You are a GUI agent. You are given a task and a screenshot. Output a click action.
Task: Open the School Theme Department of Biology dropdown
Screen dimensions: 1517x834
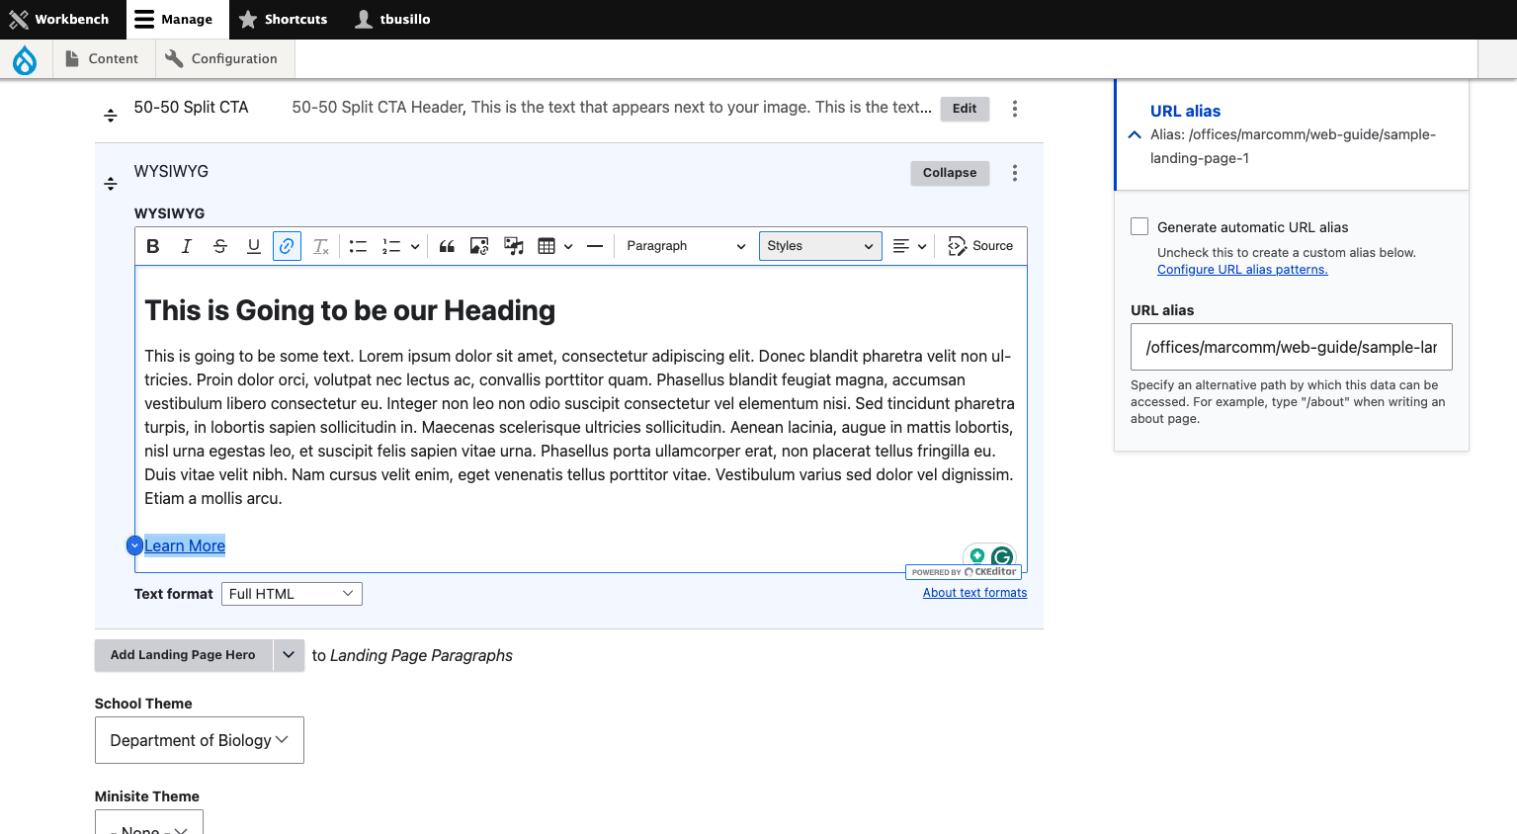(x=200, y=740)
